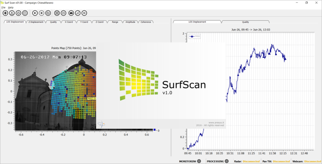The height and width of the screenshot is (164, 322).
Task: Click the webcam timestamp overlay on image
Action: pyautogui.click(x=54, y=57)
